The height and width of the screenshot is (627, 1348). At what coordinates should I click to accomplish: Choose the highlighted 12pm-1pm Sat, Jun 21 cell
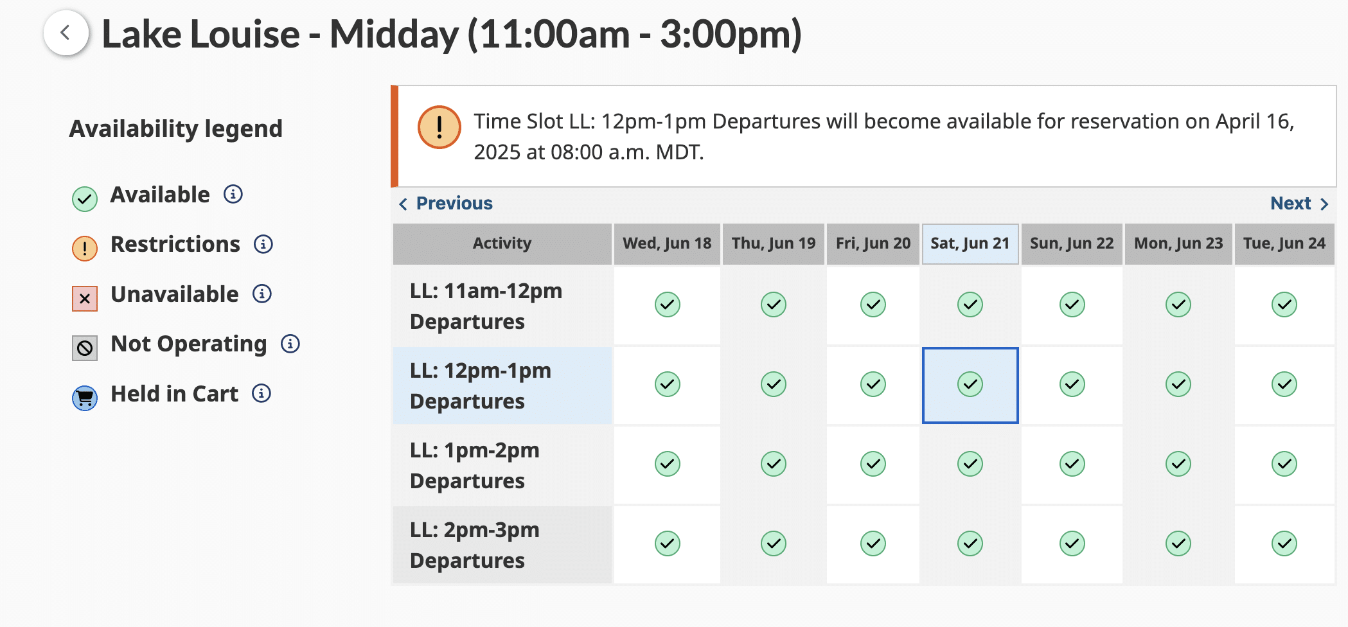(970, 384)
